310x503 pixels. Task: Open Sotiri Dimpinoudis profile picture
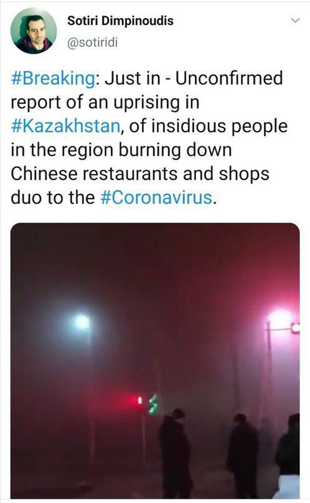coord(34,31)
